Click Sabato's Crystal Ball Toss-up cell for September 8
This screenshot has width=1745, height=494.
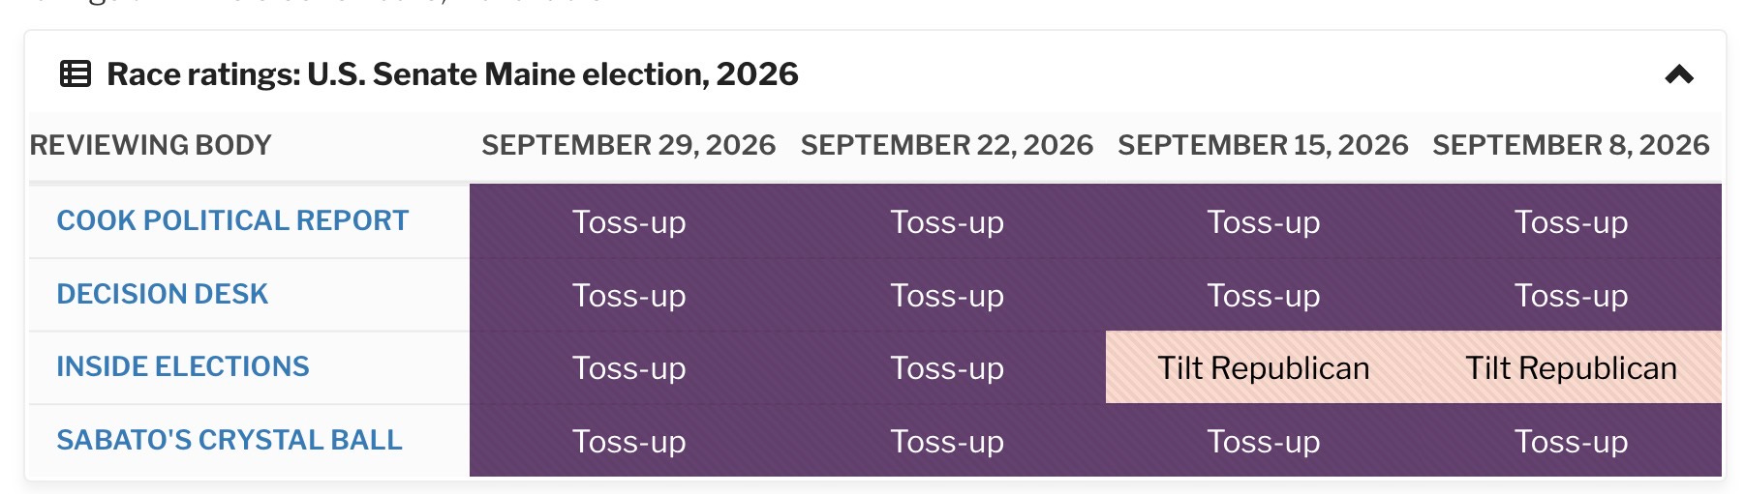tap(1571, 441)
